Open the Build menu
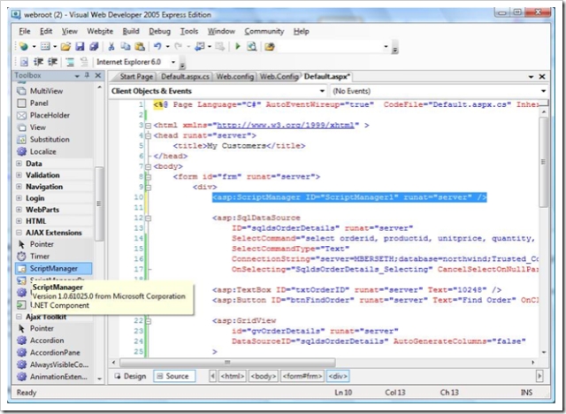Viewport: 566px width, 414px height. (x=131, y=31)
